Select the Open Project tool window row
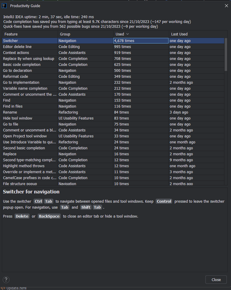Viewport: 231px width, 290px height. [x=113, y=136]
